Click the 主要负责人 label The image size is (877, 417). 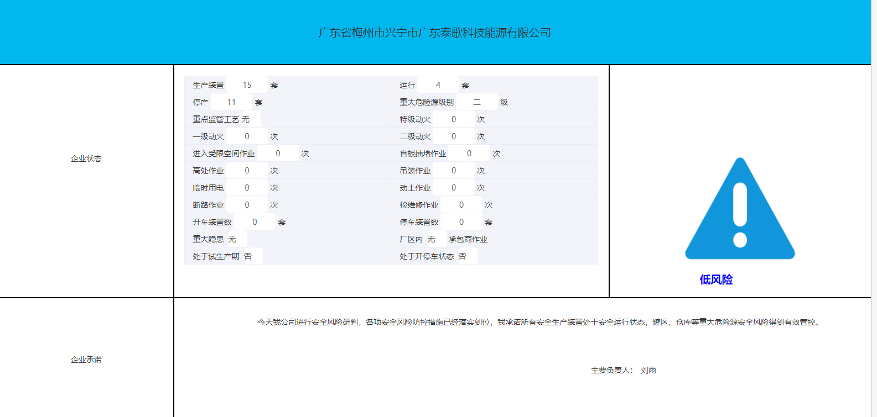611,370
